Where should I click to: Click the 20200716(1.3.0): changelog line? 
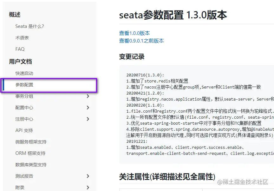tap(145, 75)
